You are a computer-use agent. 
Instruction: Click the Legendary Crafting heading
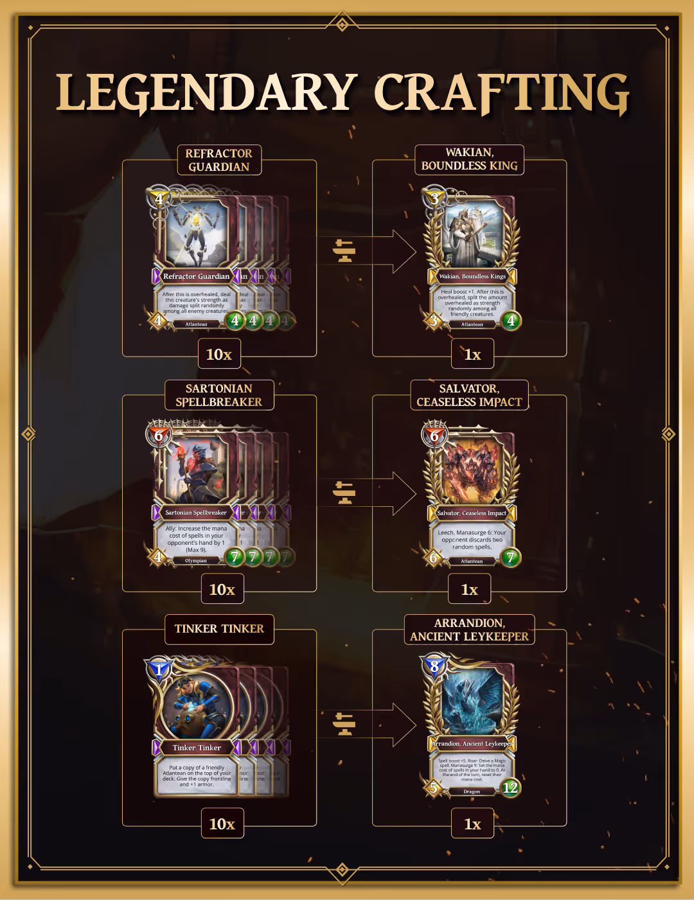tap(343, 93)
